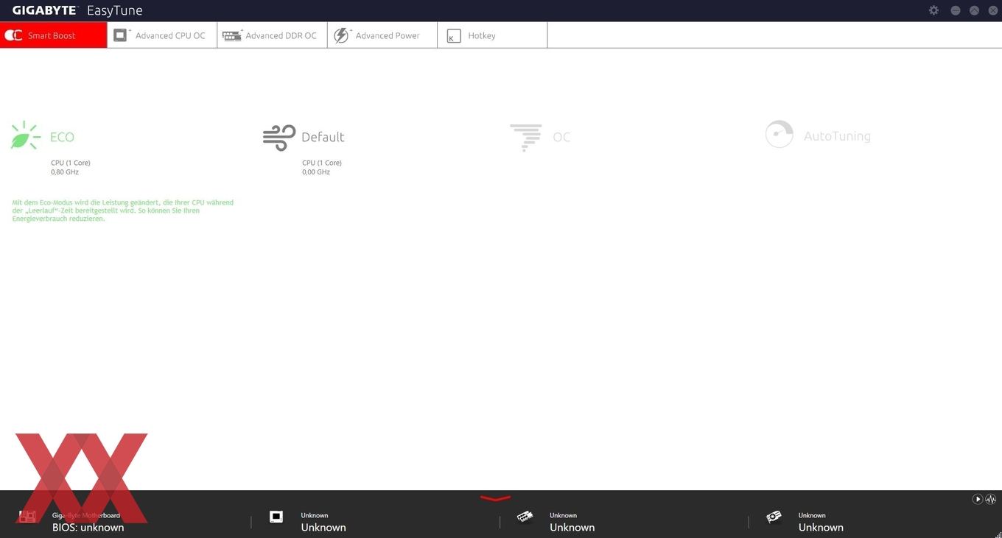Click the motherboard icon in status bar
This screenshot has width=1002, height=538.
[27, 517]
